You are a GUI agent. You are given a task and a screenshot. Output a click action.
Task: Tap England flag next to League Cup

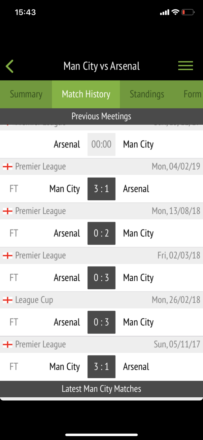point(7,300)
